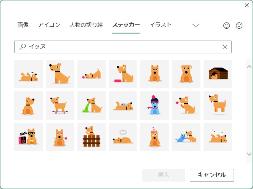
Task: Switch to the イラスト tab
Action: pyautogui.click(x=160, y=25)
